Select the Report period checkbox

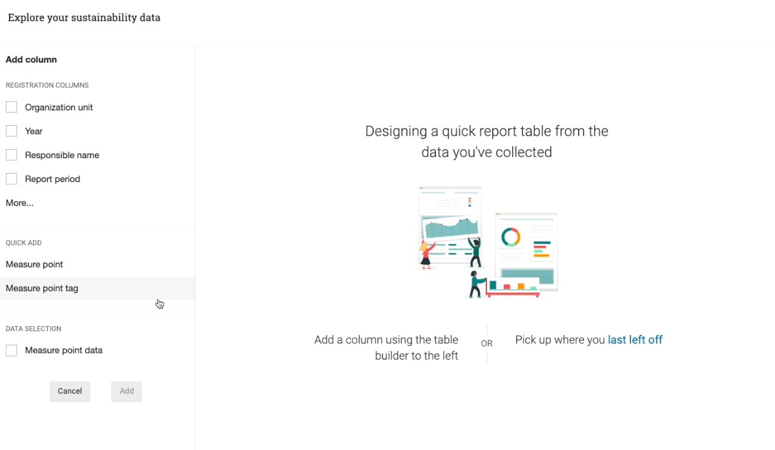click(12, 179)
